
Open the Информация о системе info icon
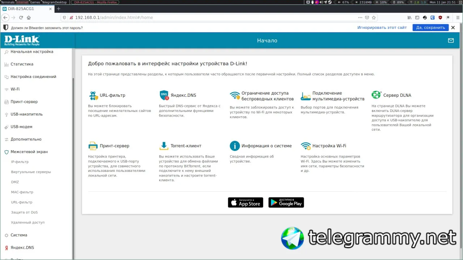235,146
